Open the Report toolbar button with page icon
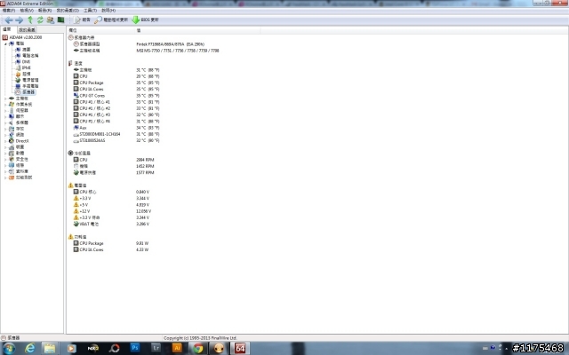 [x=82, y=20]
